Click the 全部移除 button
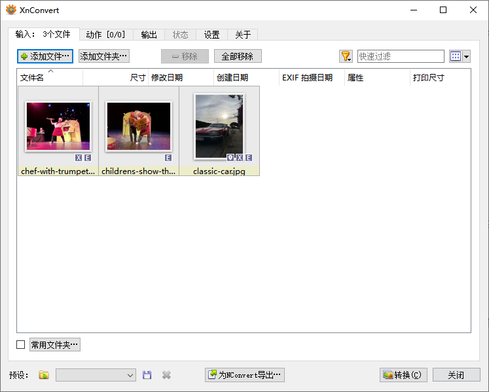Screen dimensions: 489x392 point(237,56)
